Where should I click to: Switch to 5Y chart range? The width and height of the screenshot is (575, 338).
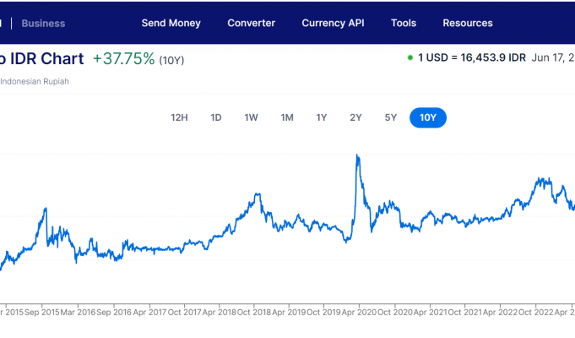click(x=390, y=117)
